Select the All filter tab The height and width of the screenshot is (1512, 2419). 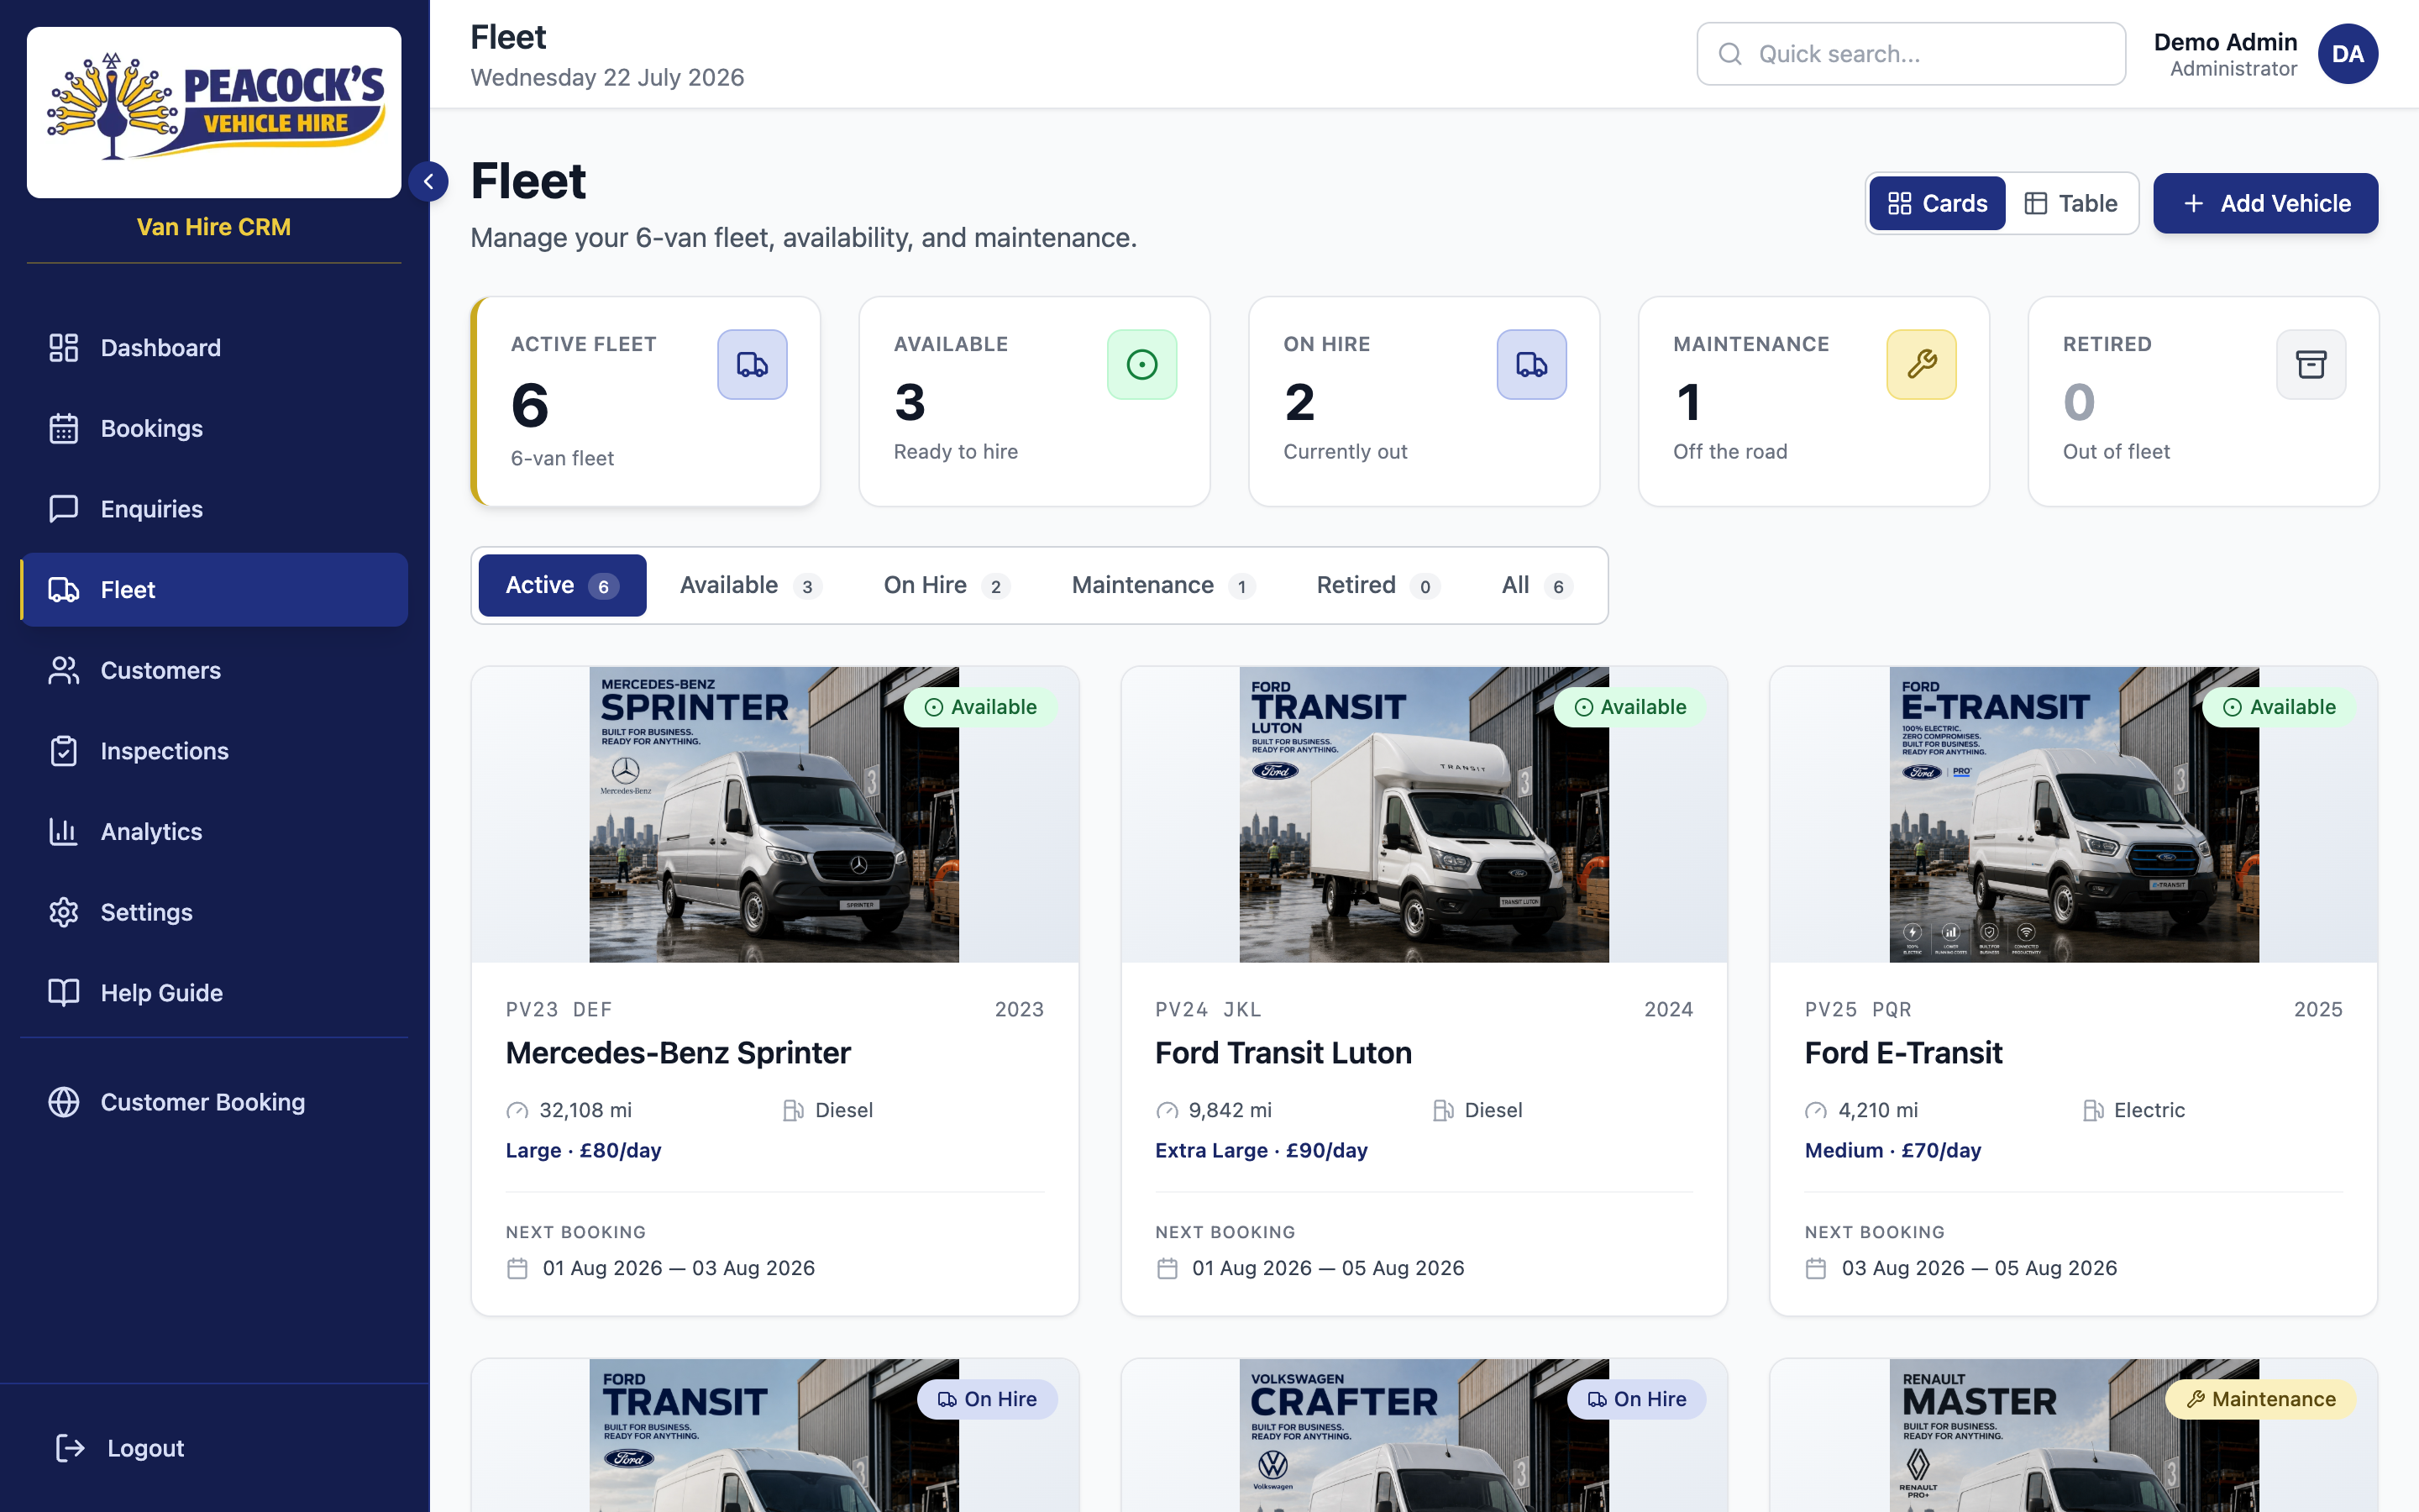[1536, 586]
